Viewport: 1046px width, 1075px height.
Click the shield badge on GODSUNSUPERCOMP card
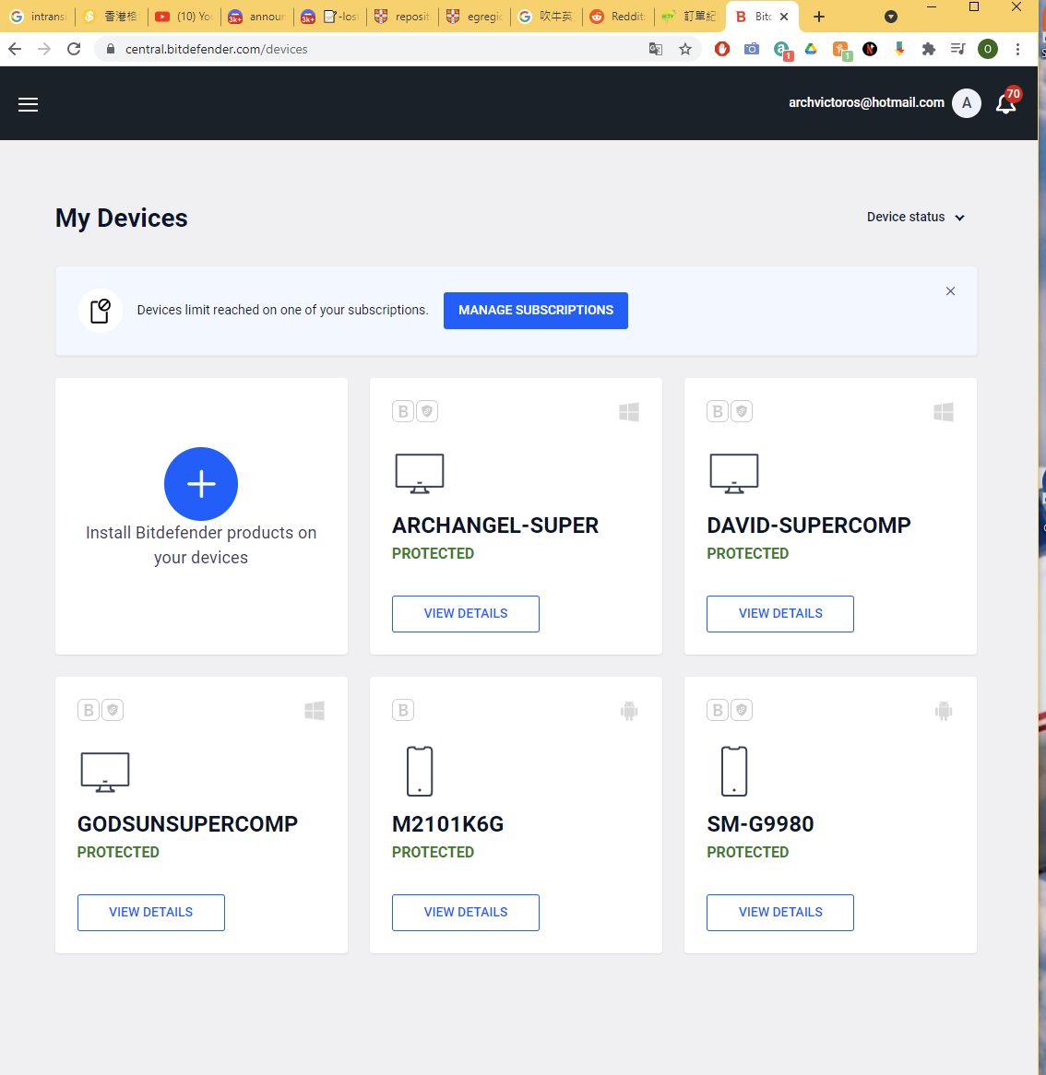[113, 710]
